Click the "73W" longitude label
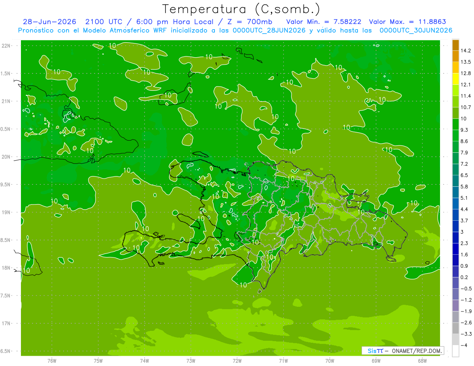The width and height of the screenshot is (474, 366). pyautogui.click(x=191, y=361)
